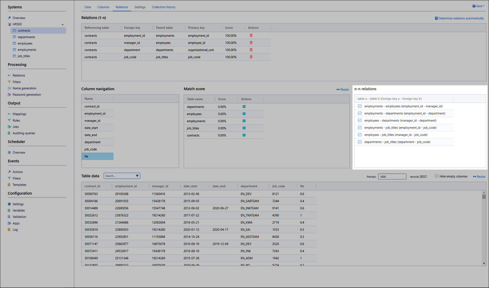
Task: Uncheck employments - employees n-n relation
Action: click(x=360, y=106)
